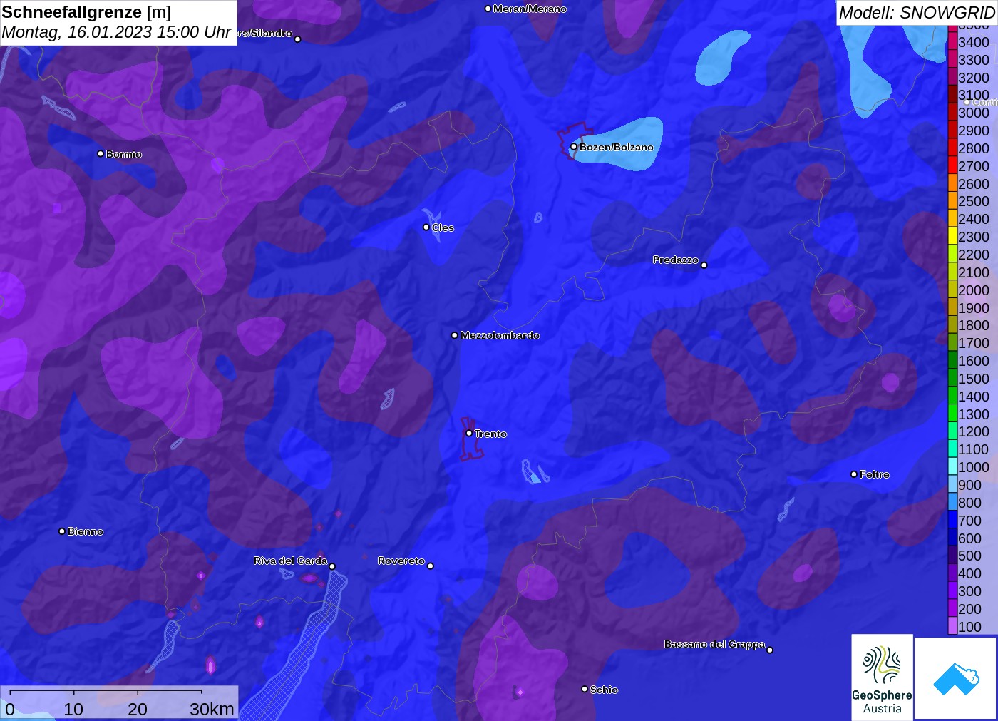Click the Feltre city marker dot
This screenshot has width=998, height=721.
point(854,474)
